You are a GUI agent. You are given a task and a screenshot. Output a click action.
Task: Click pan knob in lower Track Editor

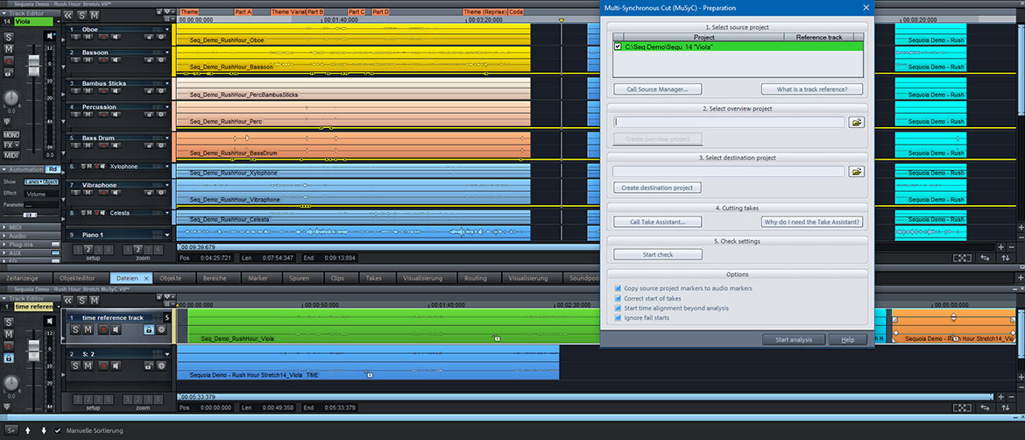point(10,384)
